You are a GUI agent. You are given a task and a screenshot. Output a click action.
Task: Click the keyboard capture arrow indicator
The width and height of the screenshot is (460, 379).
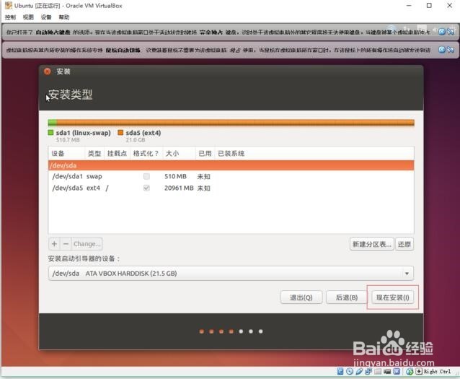pos(419,372)
